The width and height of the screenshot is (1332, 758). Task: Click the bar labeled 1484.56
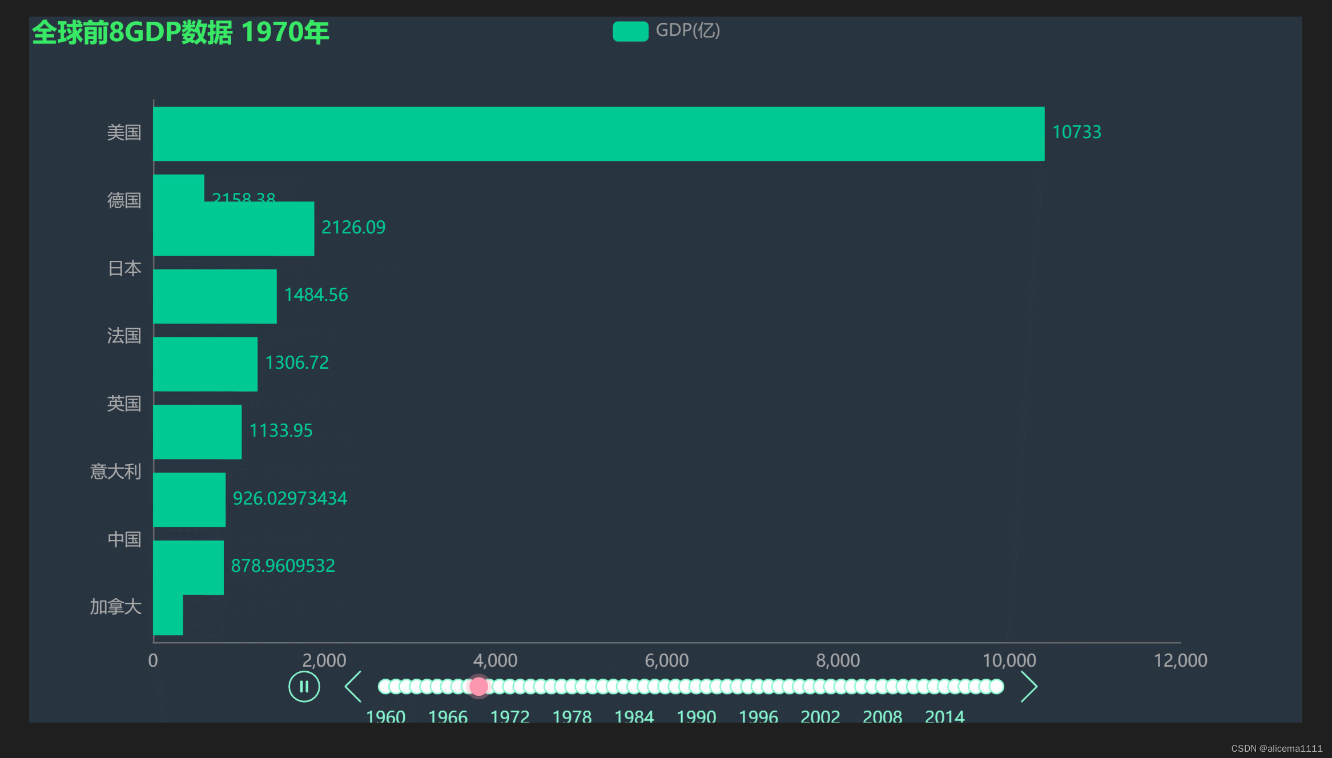pos(215,296)
